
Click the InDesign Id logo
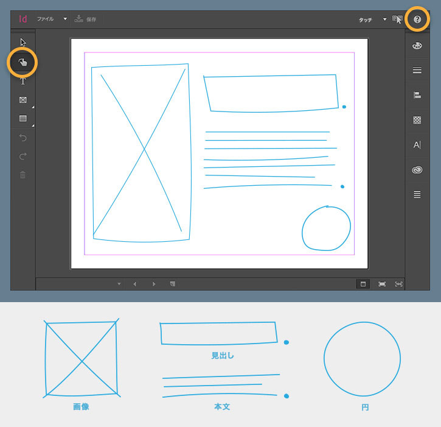pos(23,19)
